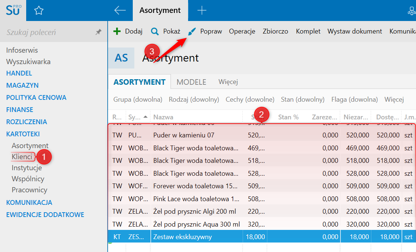Open the Operacje menu
This screenshot has height=252, width=416.
coord(242,31)
